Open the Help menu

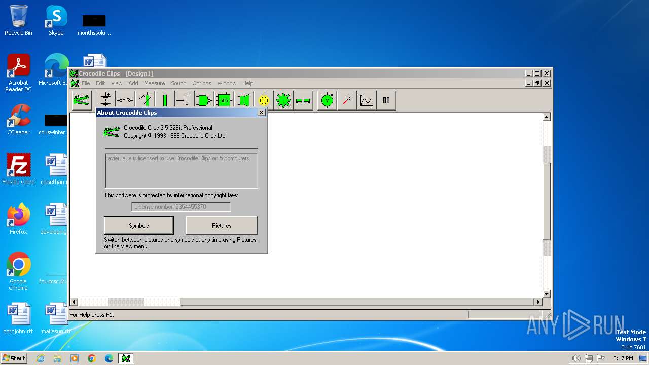click(x=247, y=83)
